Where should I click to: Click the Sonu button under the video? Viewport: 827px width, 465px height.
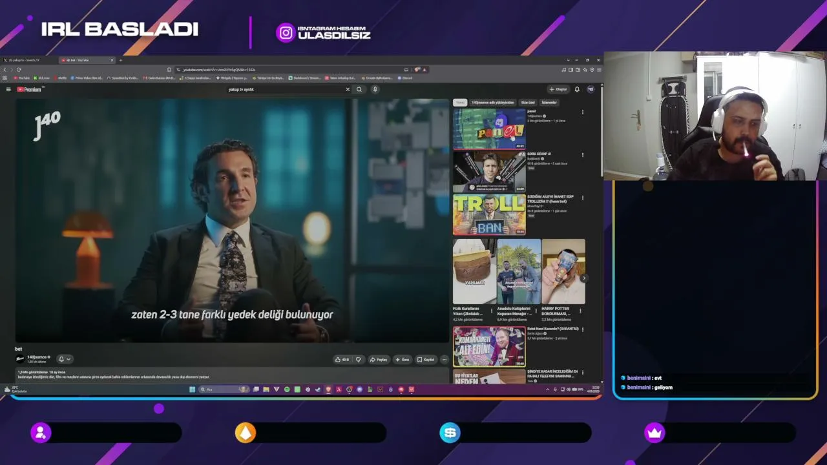[x=403, y=360]
